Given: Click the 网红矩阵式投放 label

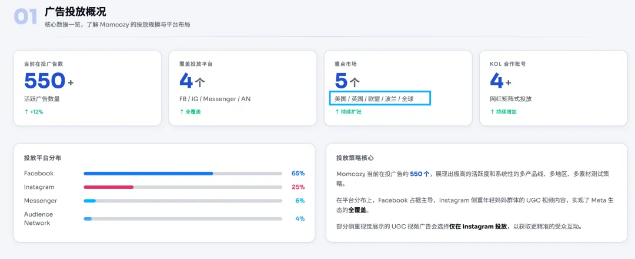Looking at the screenshot, I should (x=511, y=99).
